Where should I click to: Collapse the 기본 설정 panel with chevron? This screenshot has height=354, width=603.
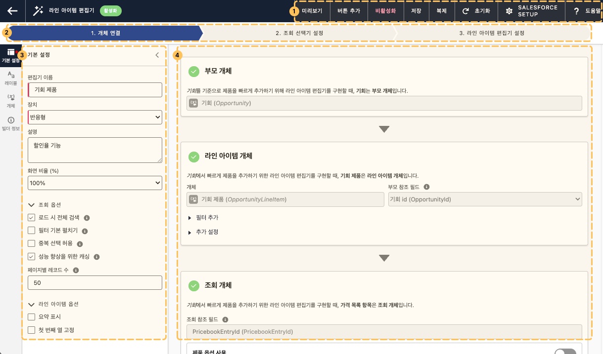point(157,55)
